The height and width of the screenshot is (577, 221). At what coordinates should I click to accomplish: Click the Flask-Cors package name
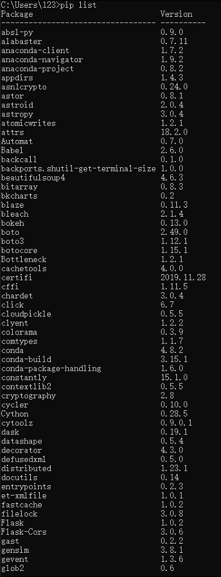tap(24, 532)
